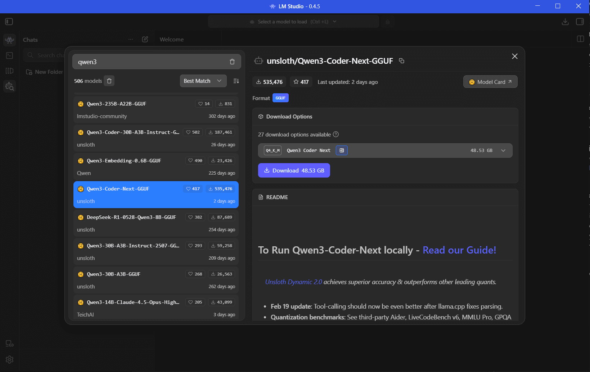Copy the unsloth/Qwen3-Coder-Next-GGUF model name
The height and width of the screenshot is (372, 590).
[402, 61]
